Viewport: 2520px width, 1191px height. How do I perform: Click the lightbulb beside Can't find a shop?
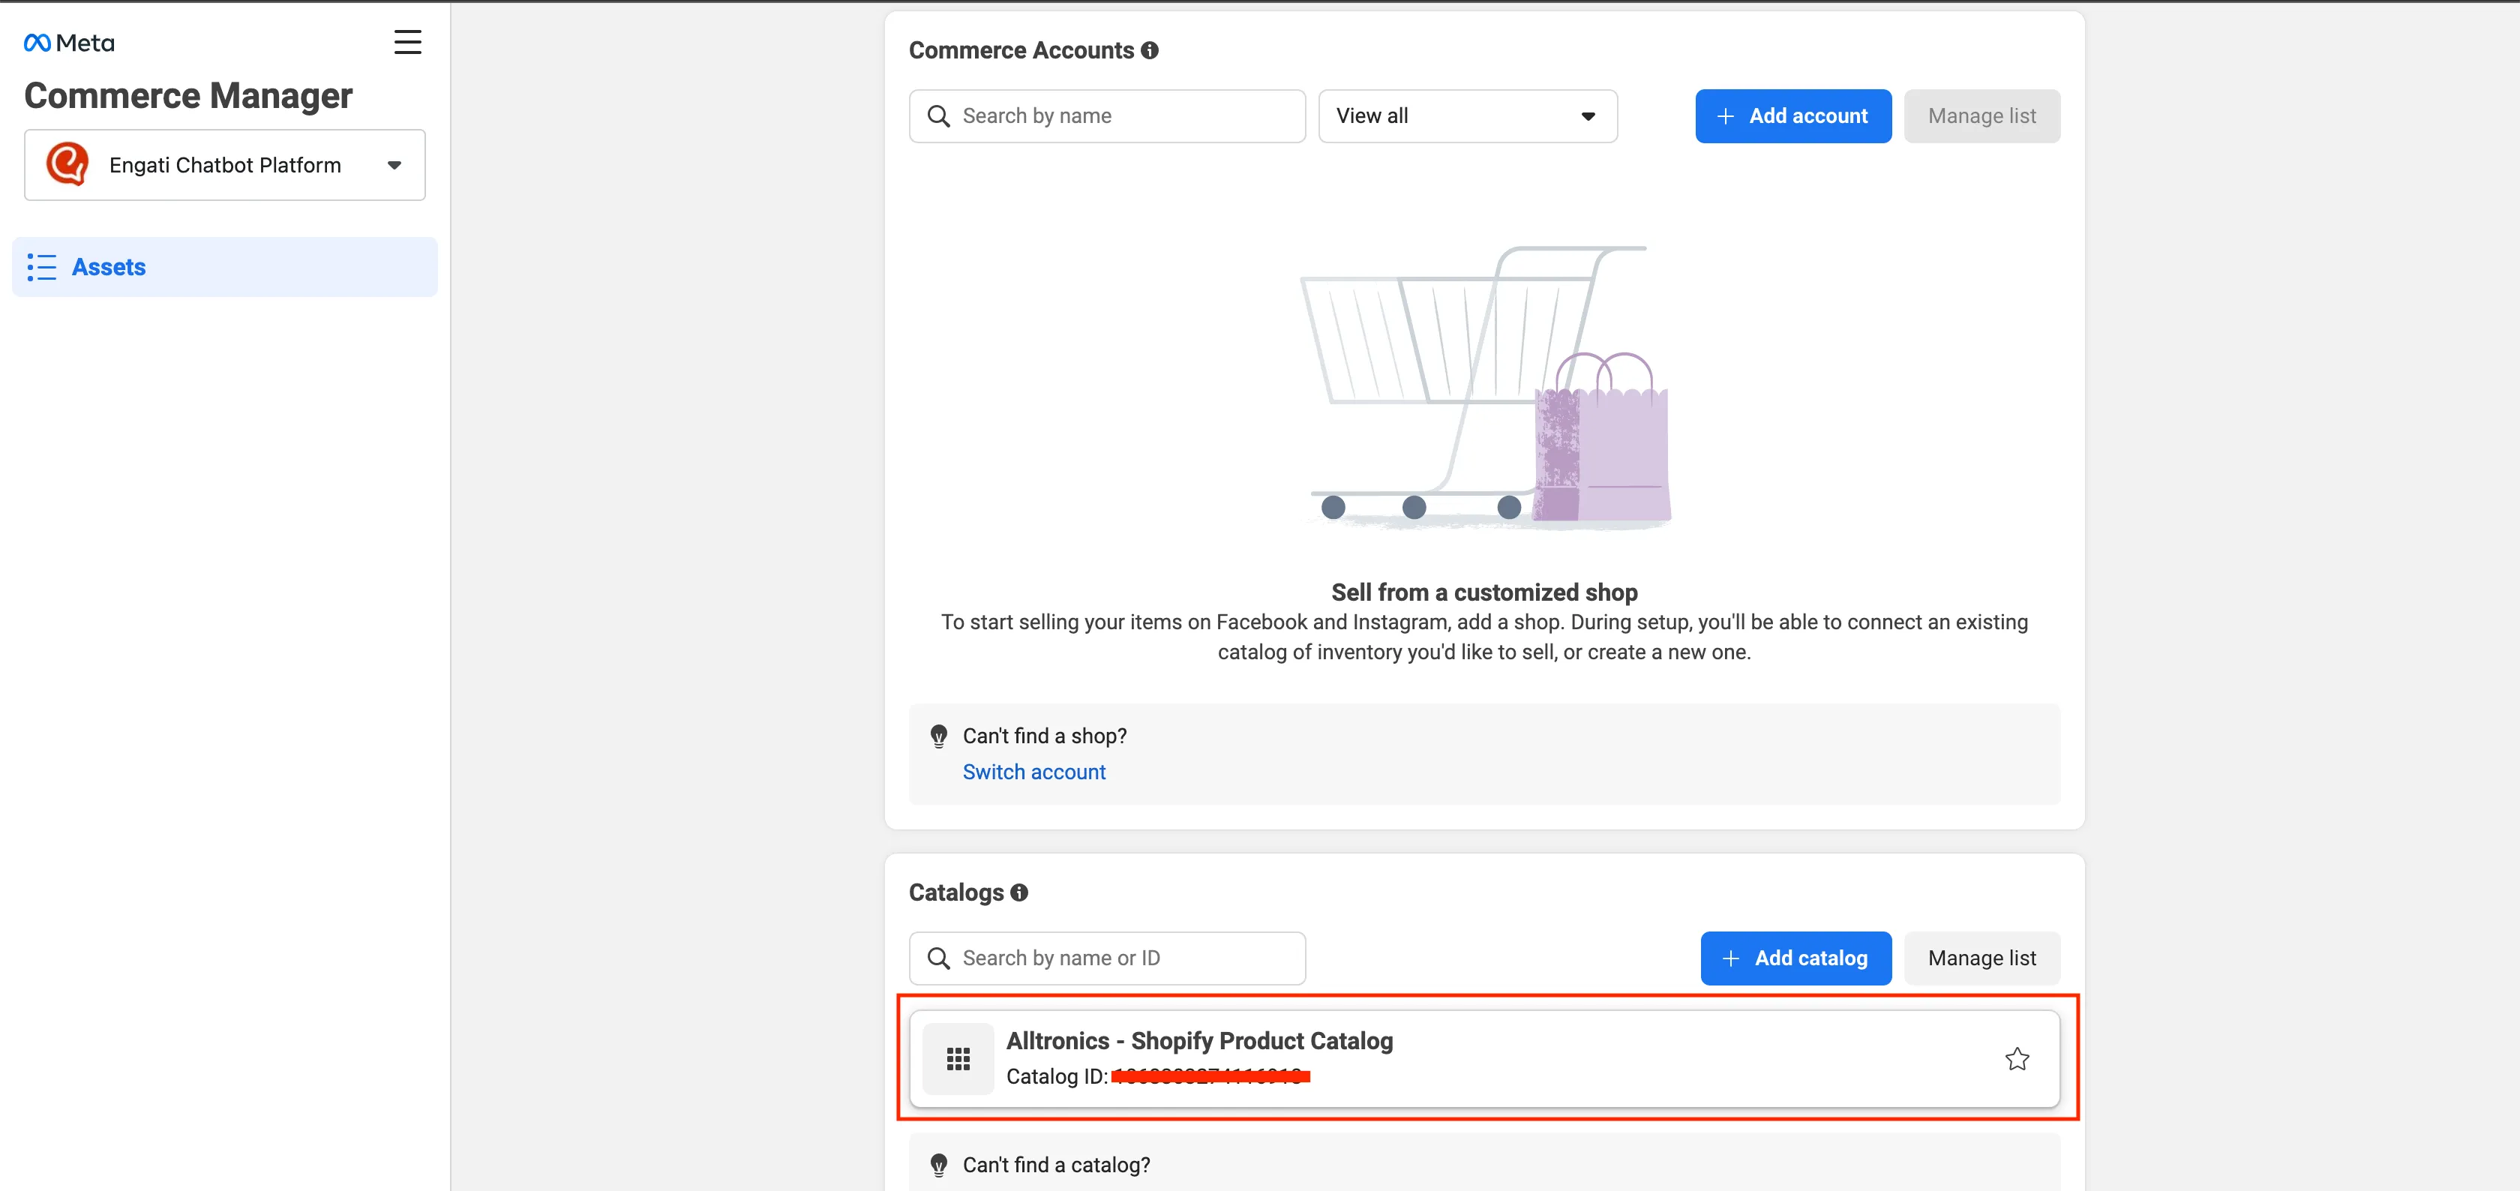tap(938, 736)
